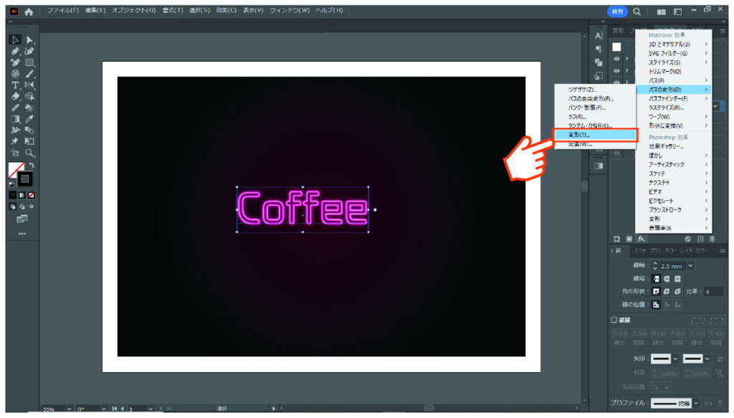Open the Paragraph panel icon in dock
This screenshot has height=418, width=734.
pyautogui.click(x=599, y=49)
